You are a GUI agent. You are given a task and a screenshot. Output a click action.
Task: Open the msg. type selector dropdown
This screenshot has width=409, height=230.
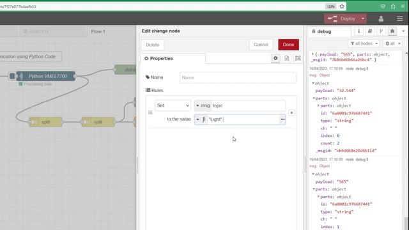[203, 105]
